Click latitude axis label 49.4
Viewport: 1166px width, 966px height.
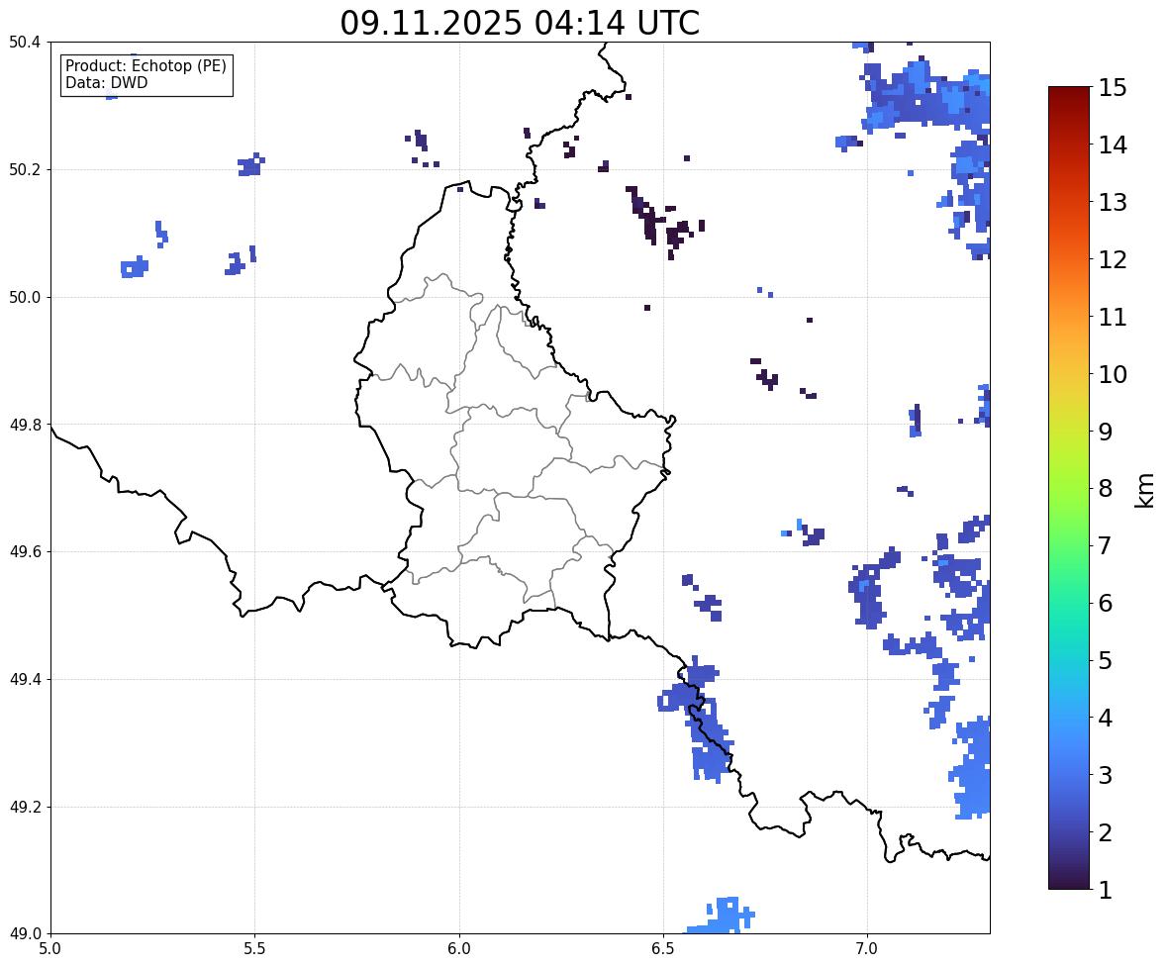(x=25, y=680)
